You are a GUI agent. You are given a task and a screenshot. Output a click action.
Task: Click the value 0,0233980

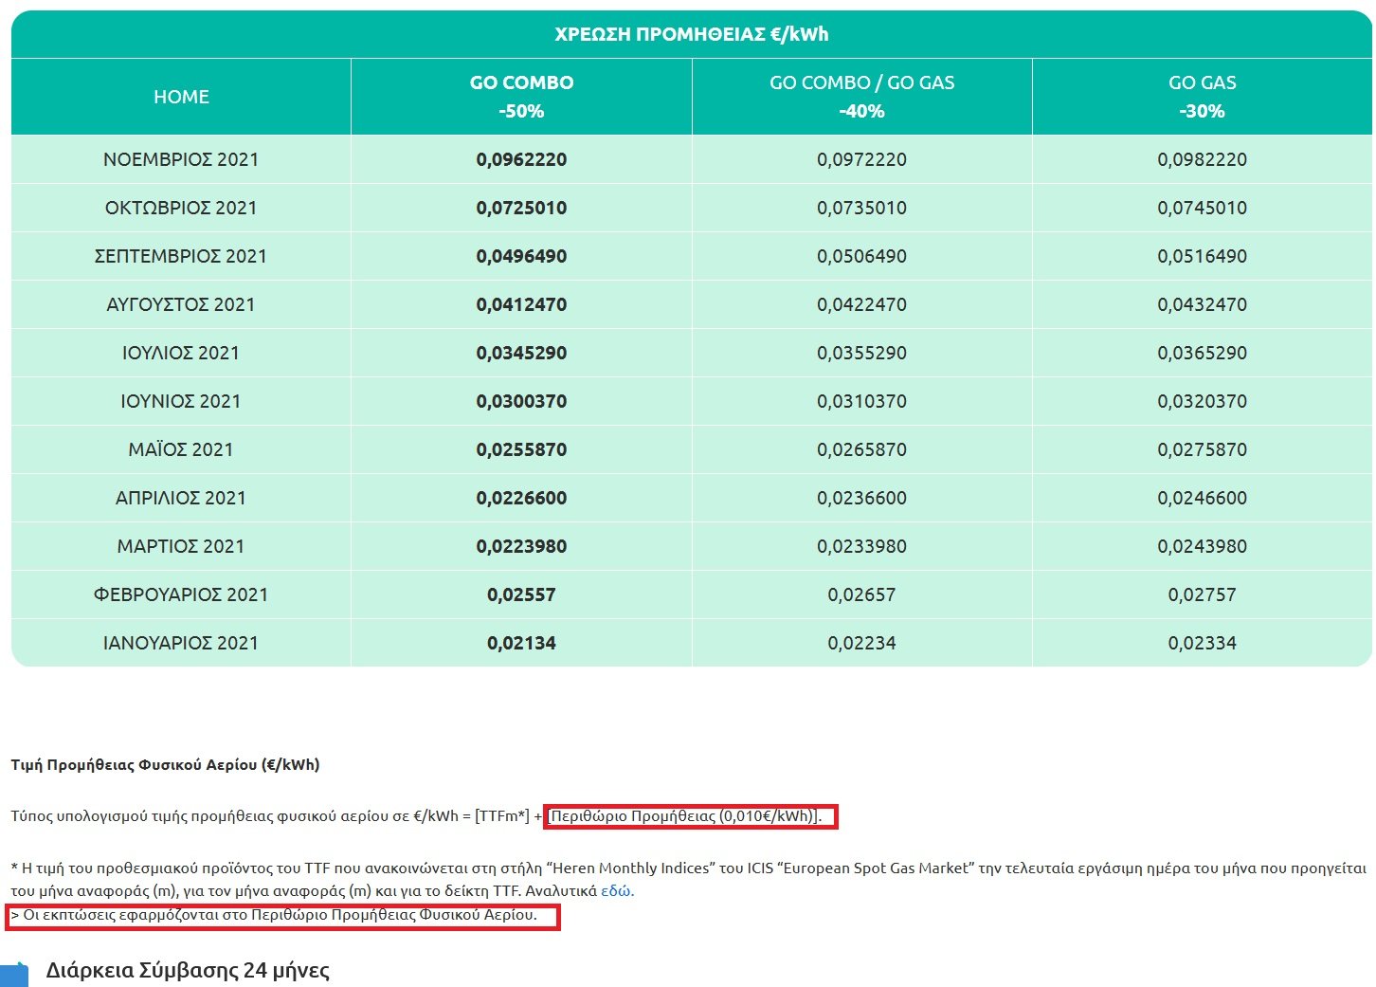pyautogui.click(x=861, y=546)
